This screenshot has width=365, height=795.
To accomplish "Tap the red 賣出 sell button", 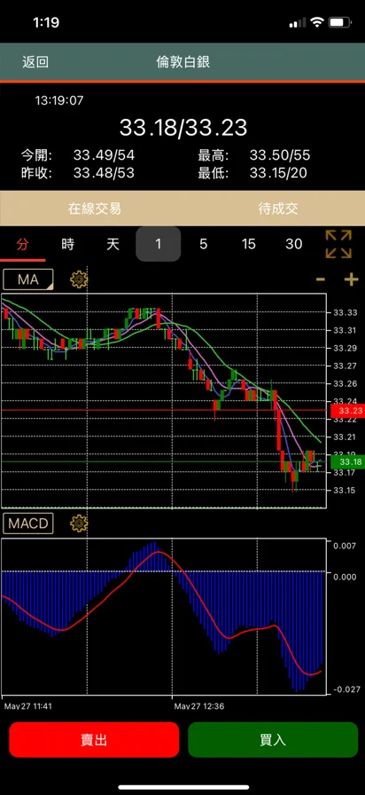I will 94,740.
